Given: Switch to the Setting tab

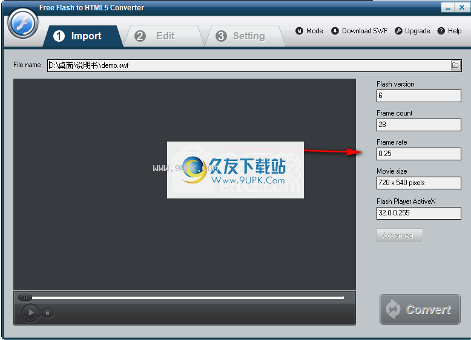Looking at the screenshot, I should pyautogui.click(x=245, y=36).
